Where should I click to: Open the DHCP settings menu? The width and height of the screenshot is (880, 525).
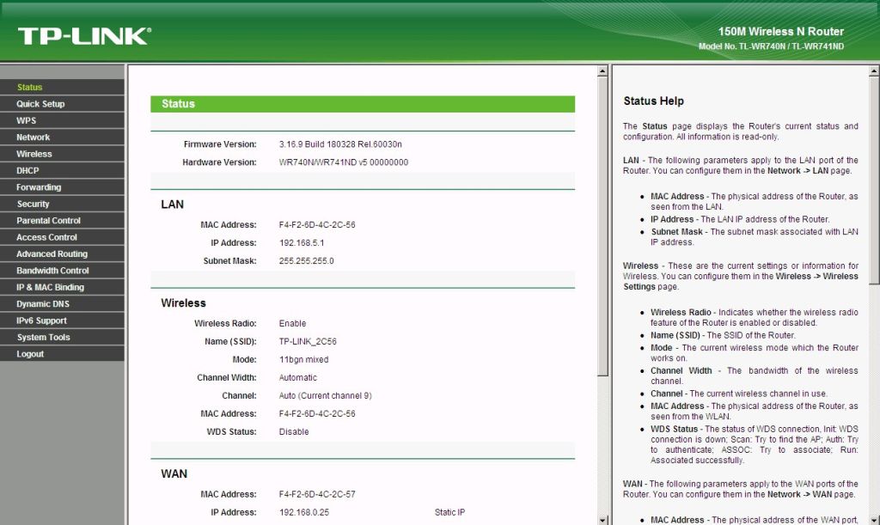click(x=62, y=170)
